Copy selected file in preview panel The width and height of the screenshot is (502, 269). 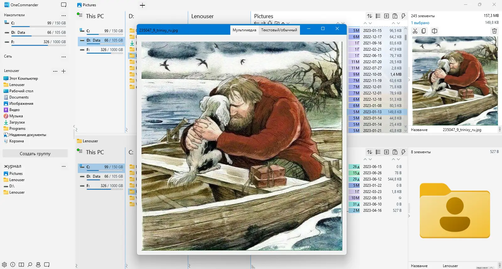[424, 31]
